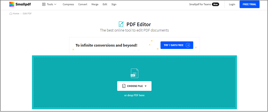Click the CHOOSE FILE button
This screenshot has height=112, width=268.
[x=134, y=86]
